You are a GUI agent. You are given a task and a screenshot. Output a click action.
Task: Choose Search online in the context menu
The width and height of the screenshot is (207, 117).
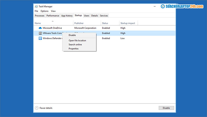pyautogui.click(x=75, y=45)
